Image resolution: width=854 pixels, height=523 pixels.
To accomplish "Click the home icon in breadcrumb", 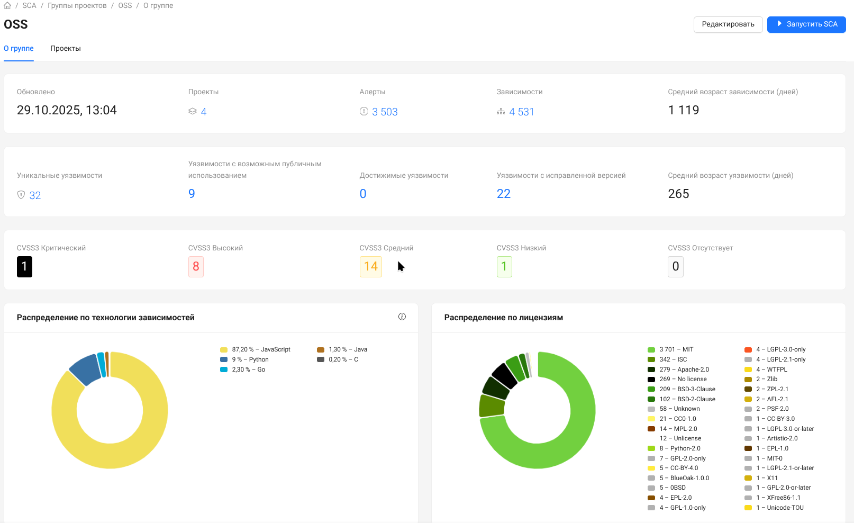I will 7,6.
